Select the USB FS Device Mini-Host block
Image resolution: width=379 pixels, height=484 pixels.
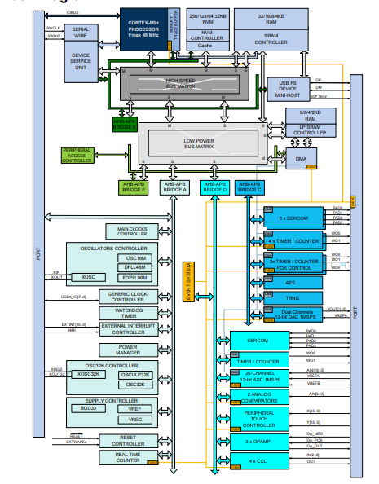pos(289,89)
